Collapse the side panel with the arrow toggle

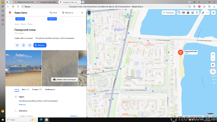coord(89,13)
